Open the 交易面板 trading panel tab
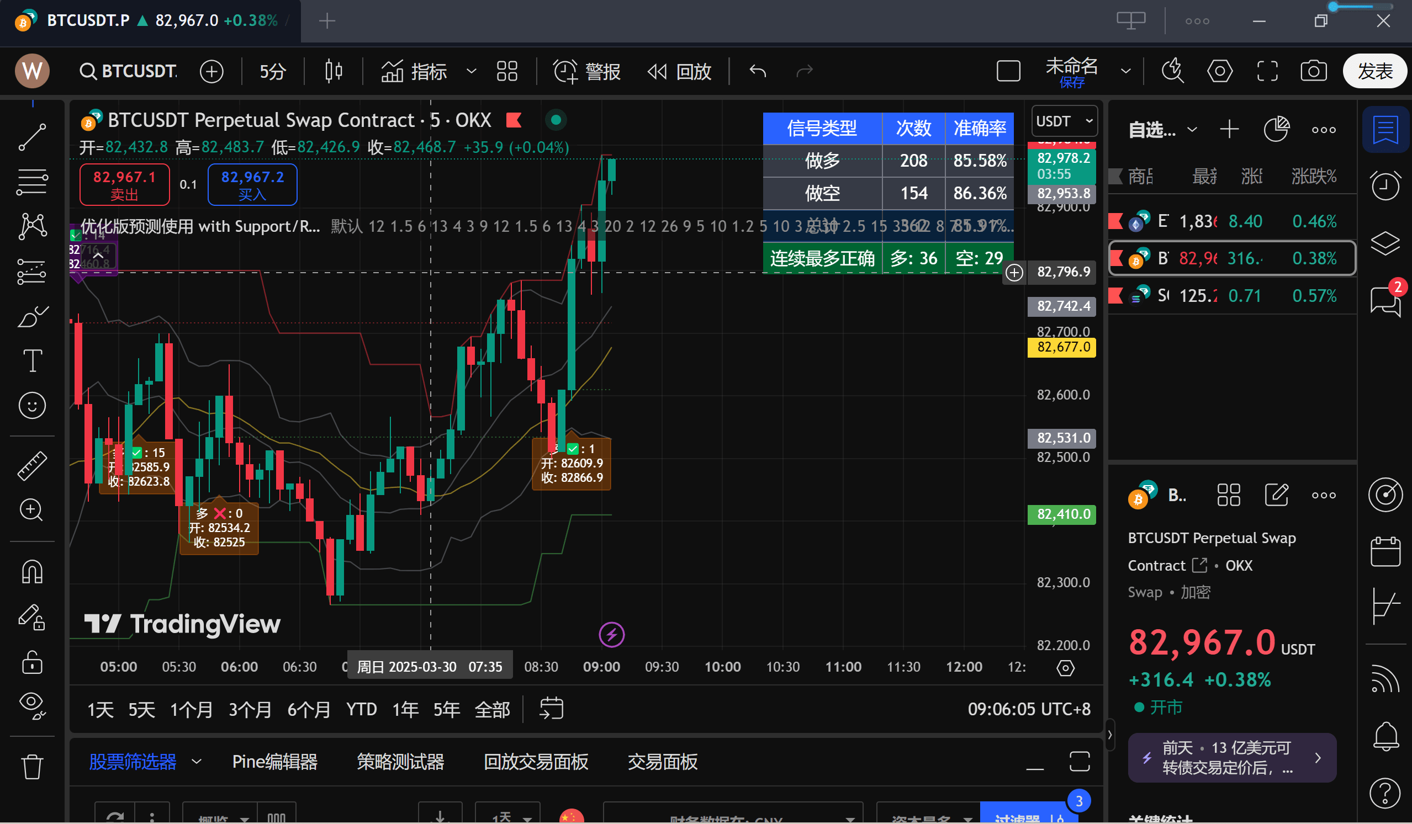The width and height of the screenshot is (1412, 824). pos(662,762)
